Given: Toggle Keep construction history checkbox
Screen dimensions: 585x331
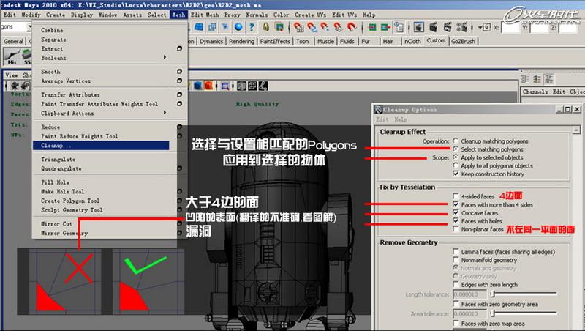Looking at the screenshot, I should 456,174.
